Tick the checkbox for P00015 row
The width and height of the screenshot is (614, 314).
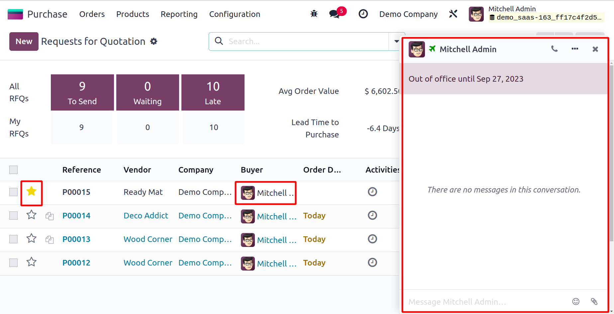(13, 192)
